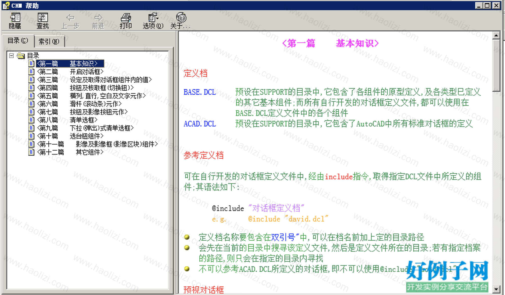The width and height of the screenshot is (505, 295).
Task: Click the page icon beside 第四篇
Action: tap(31, 88)
